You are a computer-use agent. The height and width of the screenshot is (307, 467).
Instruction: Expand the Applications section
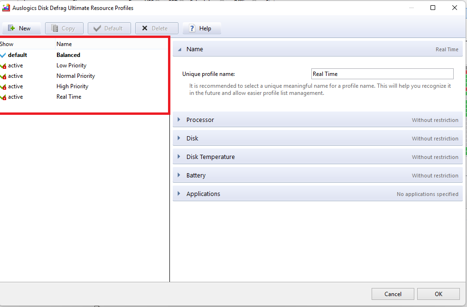pyautogui.click(x=318, y=194)
